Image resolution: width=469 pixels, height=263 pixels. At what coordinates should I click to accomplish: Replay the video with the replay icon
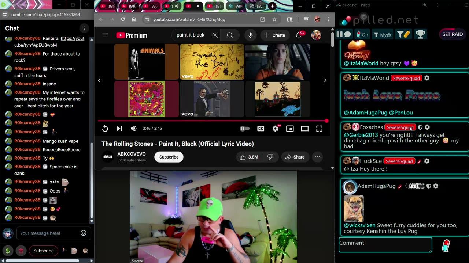click(105, 129)
